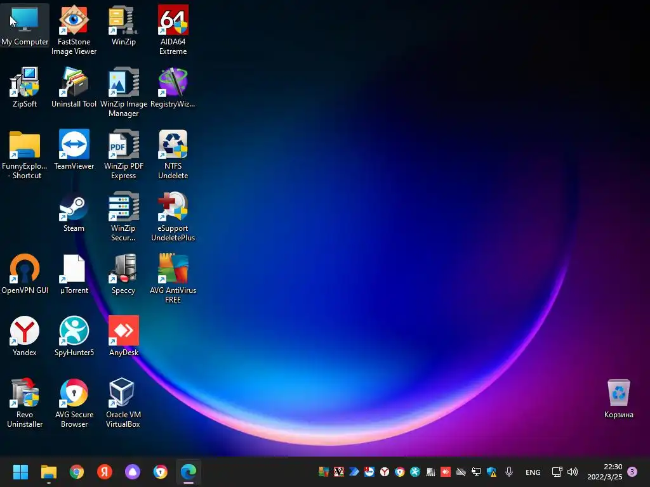Open SpyHunter tray icon
The image size is (650, 487).
(x=415, y=472)
